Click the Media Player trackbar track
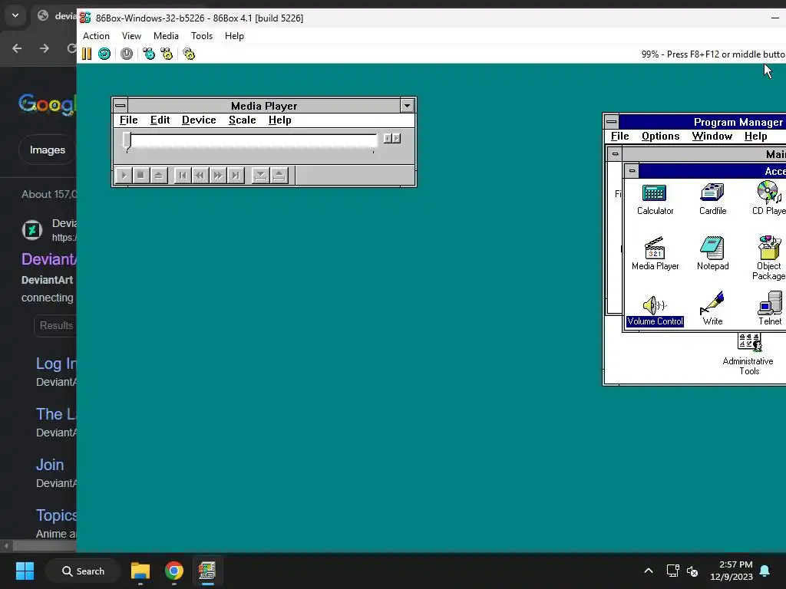The image size is (786, 589). [x=253, y=140]
